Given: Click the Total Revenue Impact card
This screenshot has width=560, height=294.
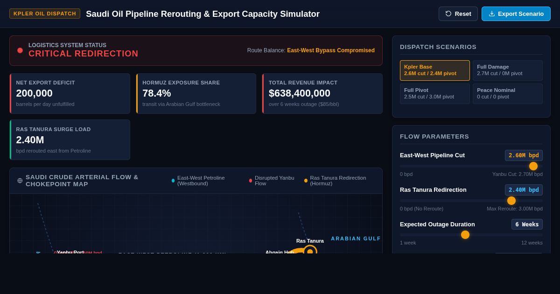Looking at the screenshot, I should tap(322, 93).
